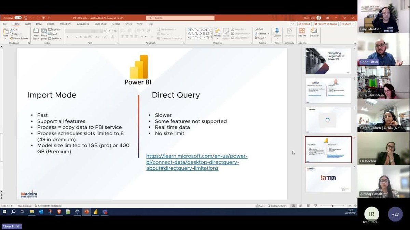Switch to the Review tab
The height and width of the screenshot is (230, 410).
point(128,24)
